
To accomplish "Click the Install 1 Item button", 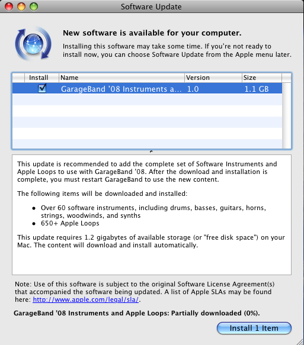I will coord(254,328).
